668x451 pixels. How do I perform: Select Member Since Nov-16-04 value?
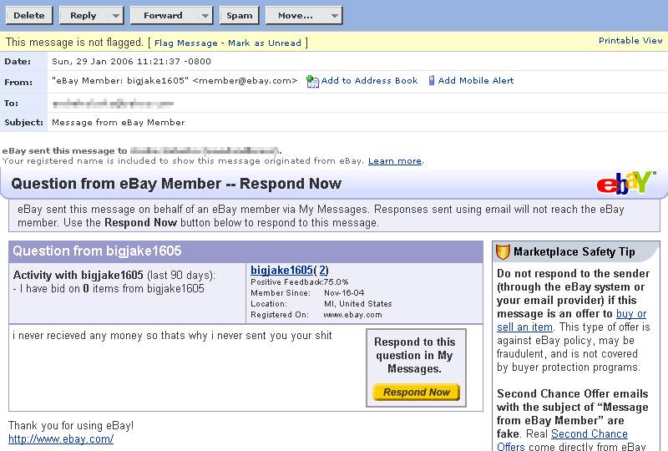point(344,293)
